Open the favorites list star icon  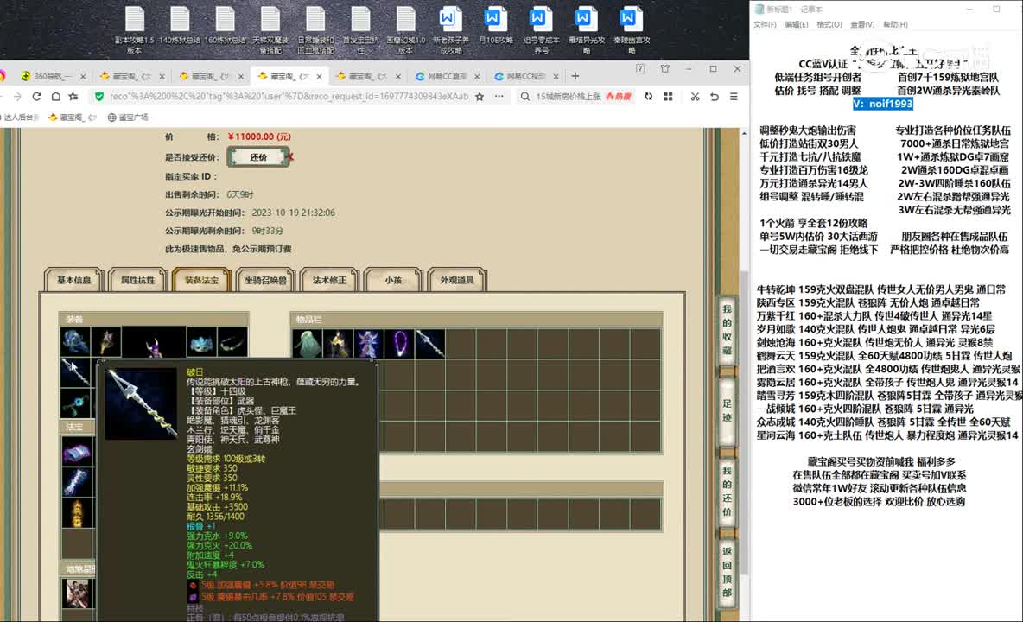click(73, 97)
